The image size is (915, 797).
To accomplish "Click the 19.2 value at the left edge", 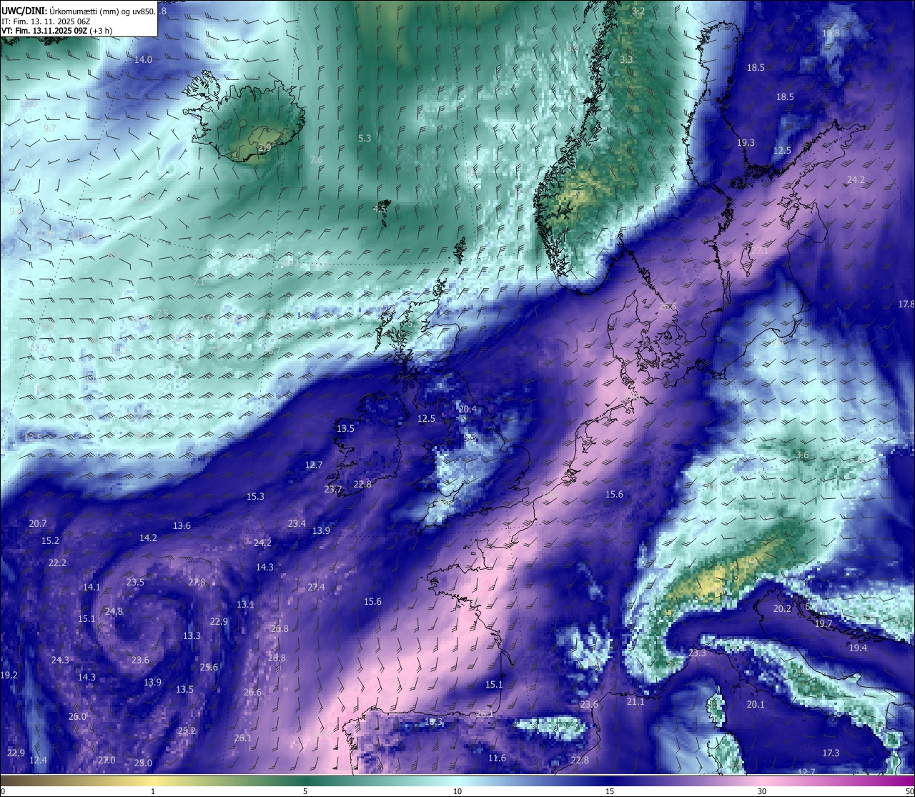I will pos(9,675).
